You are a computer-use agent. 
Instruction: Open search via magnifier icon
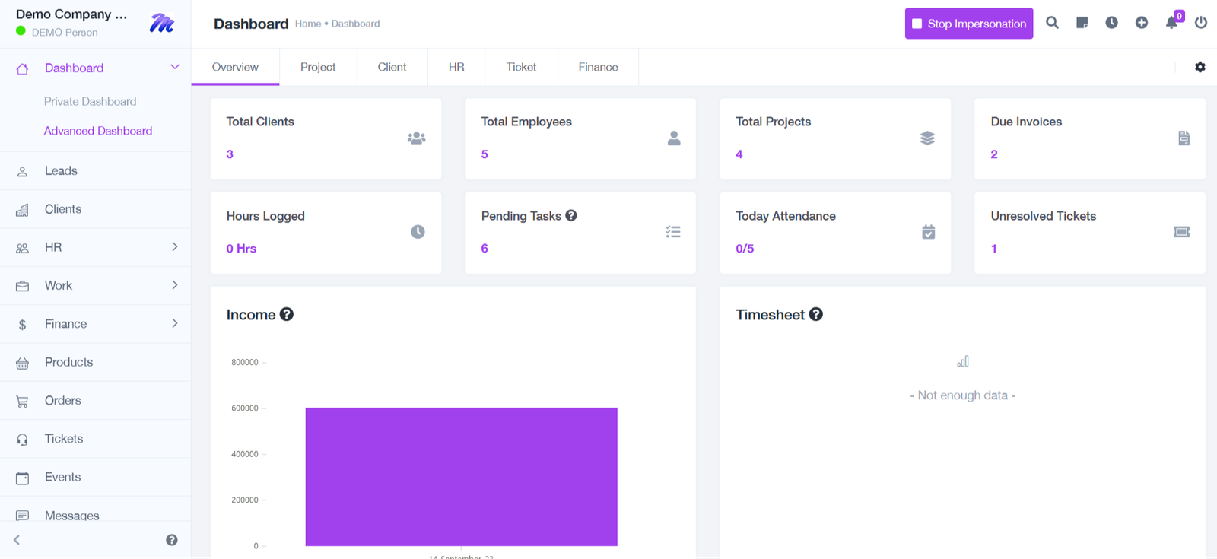tap(1052, 23)
